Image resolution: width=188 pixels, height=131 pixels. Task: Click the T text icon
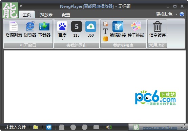[105, 31]
